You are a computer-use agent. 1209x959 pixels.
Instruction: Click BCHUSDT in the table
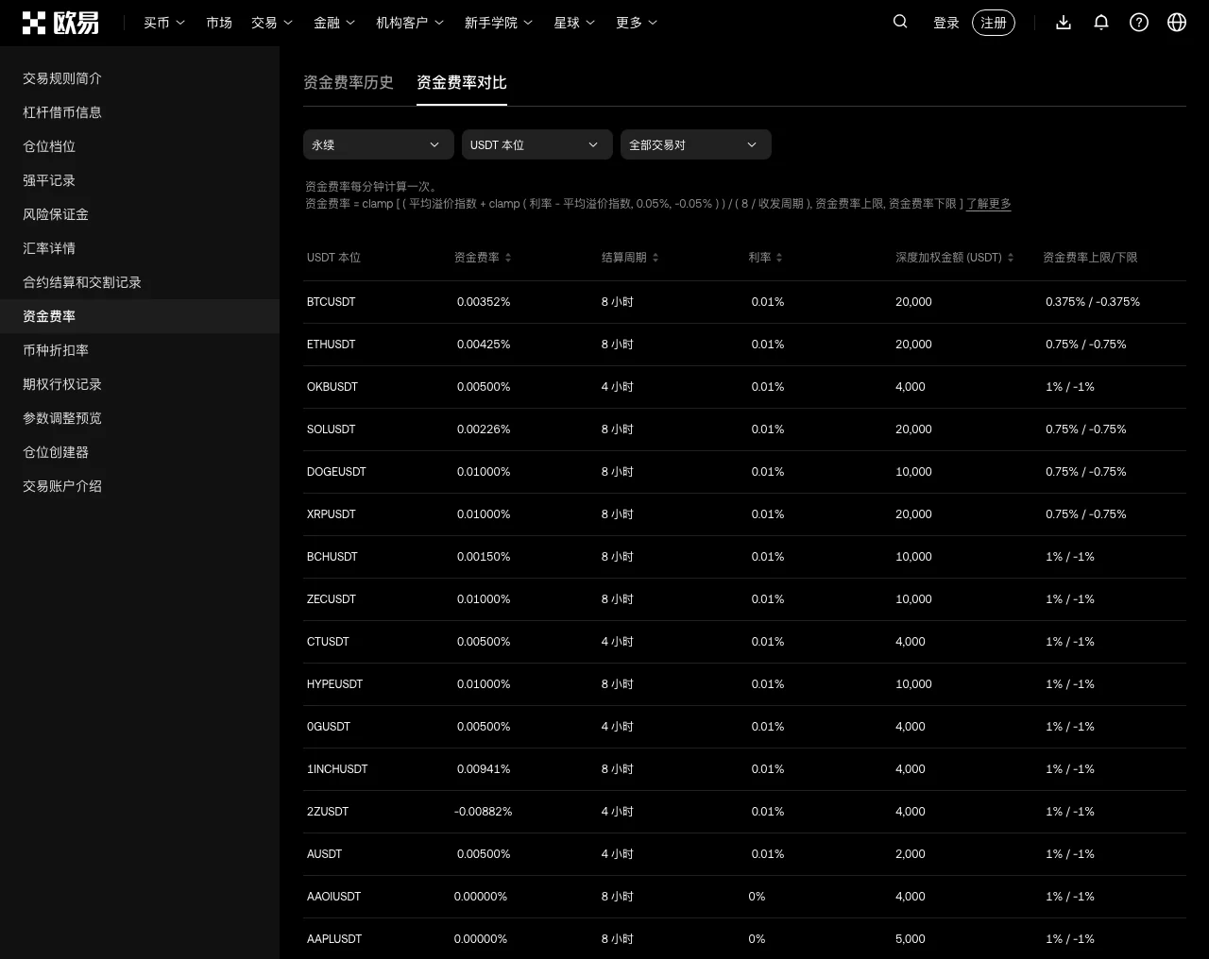[332, 557]
